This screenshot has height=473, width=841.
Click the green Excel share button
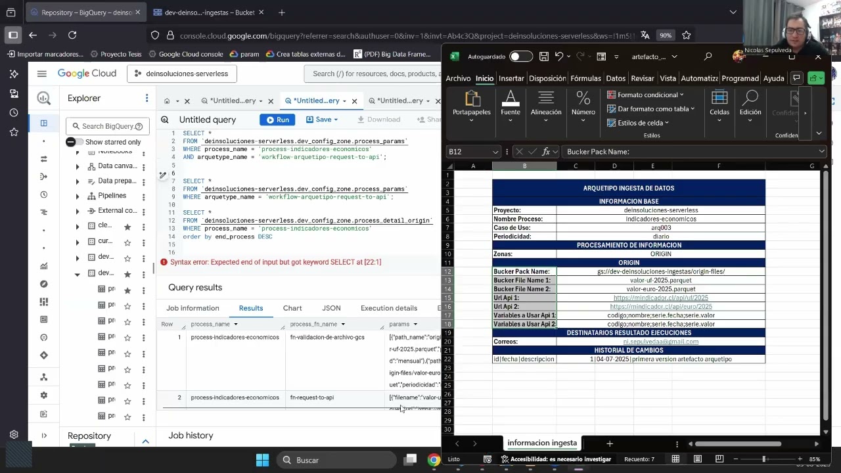coord(815,78)
